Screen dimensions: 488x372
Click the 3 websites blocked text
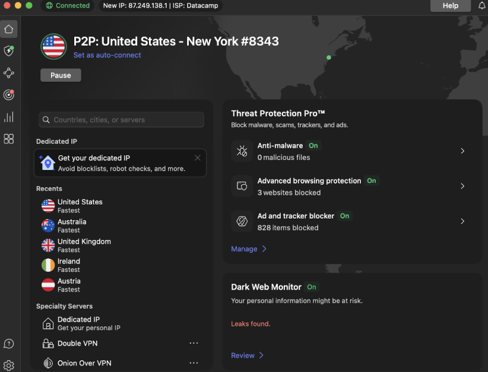[x=289, y=193]
